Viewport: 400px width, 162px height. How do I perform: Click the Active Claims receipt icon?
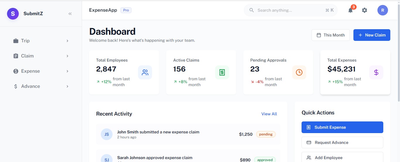[222, 72]
